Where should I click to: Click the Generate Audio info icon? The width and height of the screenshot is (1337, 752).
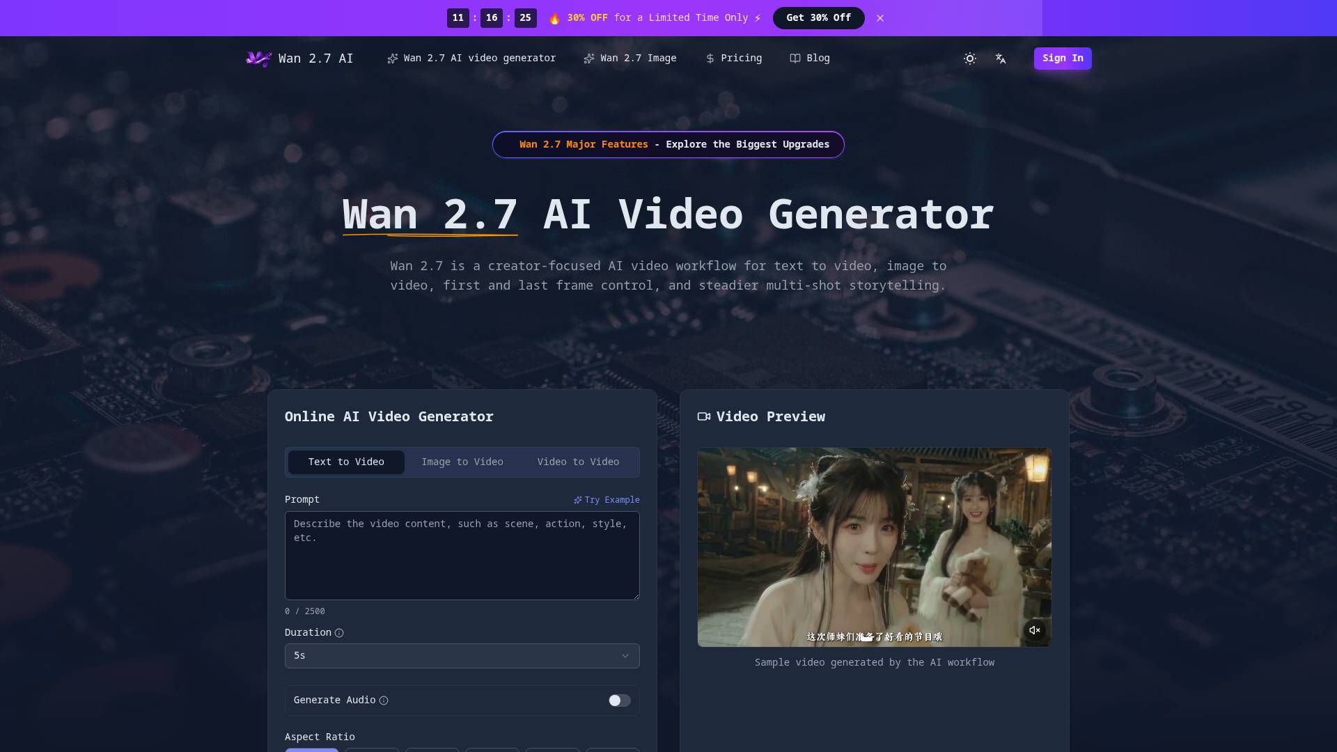384,700
